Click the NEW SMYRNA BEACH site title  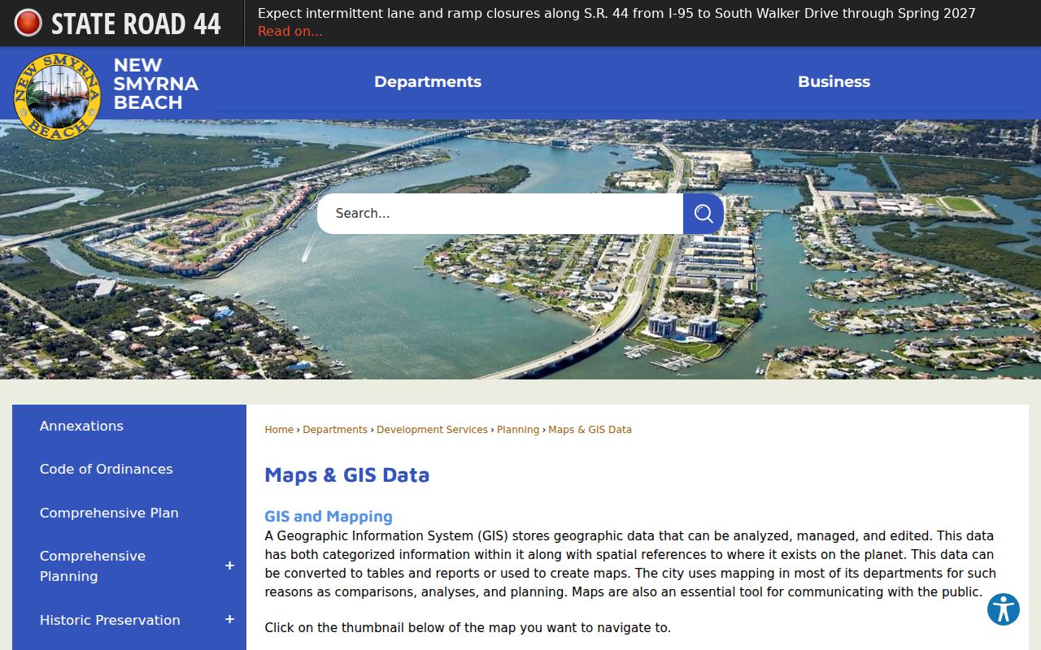point(155,84)
